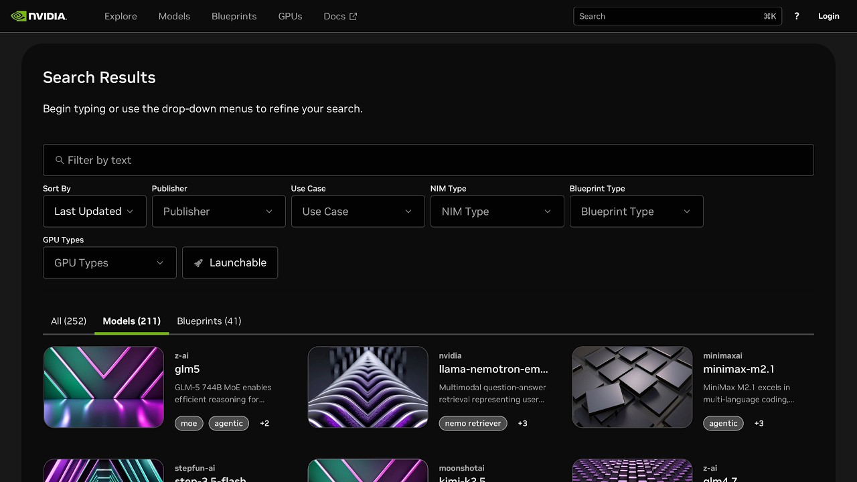Show the +2 more tags on glm5
Screen dimensions: 857x482
pyautogui.click(x=264, y=423)
